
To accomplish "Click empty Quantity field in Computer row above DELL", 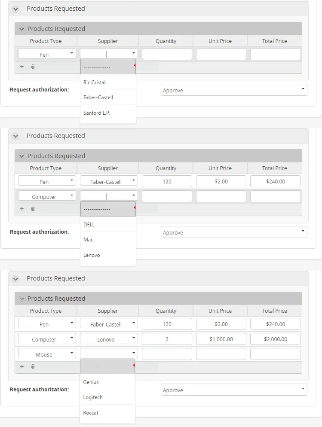I will [167, 196].
